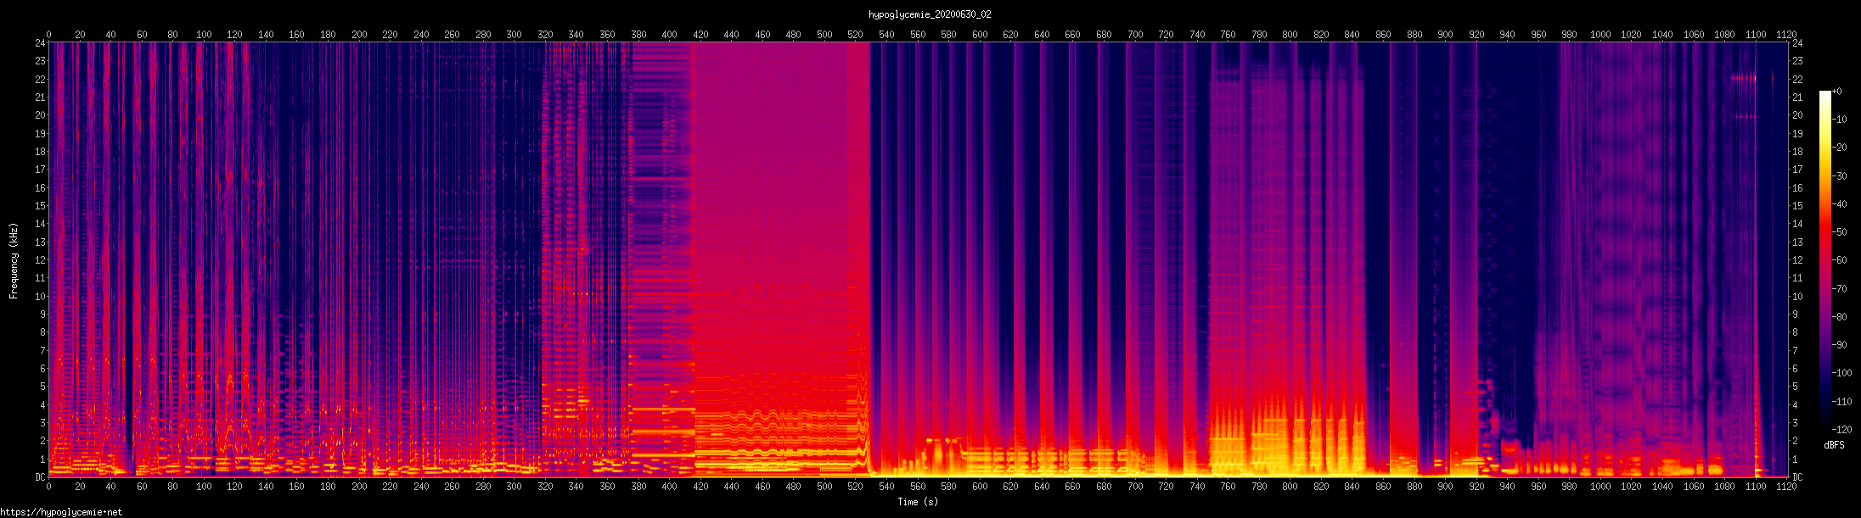Viewport: 1861px width, 518px height.
Task: Select the 100 tick on bottom time axis
Action: [204, 487]
